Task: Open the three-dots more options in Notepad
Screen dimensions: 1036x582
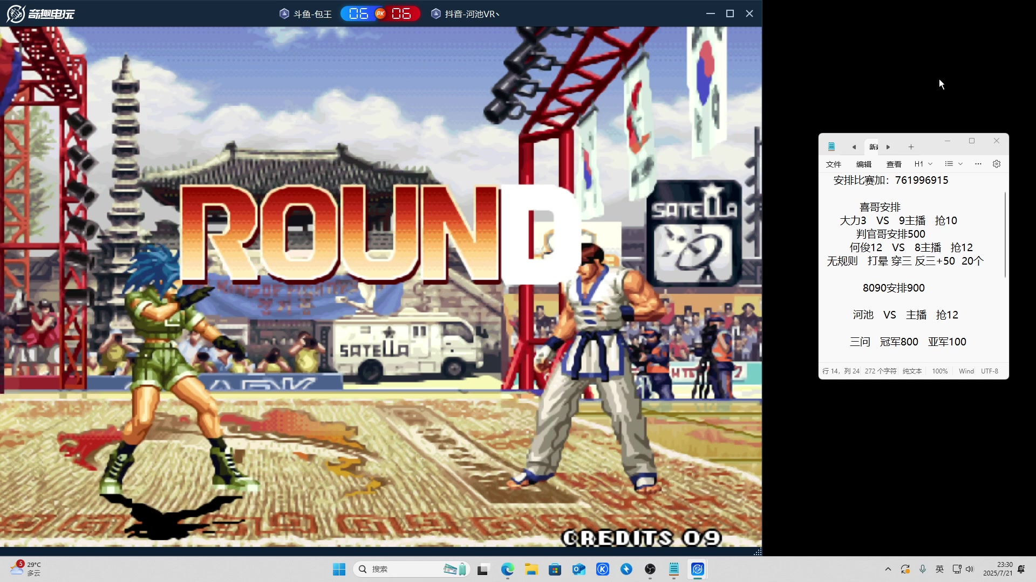Action: 978,164
